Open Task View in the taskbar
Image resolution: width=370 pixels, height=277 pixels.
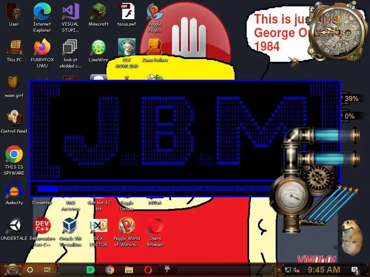pyautogui.click(x=47, y=270)
